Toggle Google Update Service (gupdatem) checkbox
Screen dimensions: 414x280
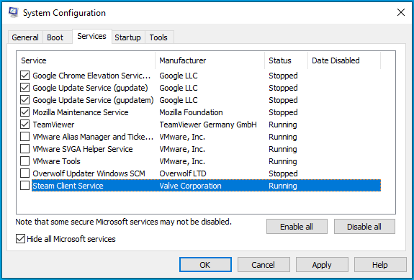coord(24,100)
